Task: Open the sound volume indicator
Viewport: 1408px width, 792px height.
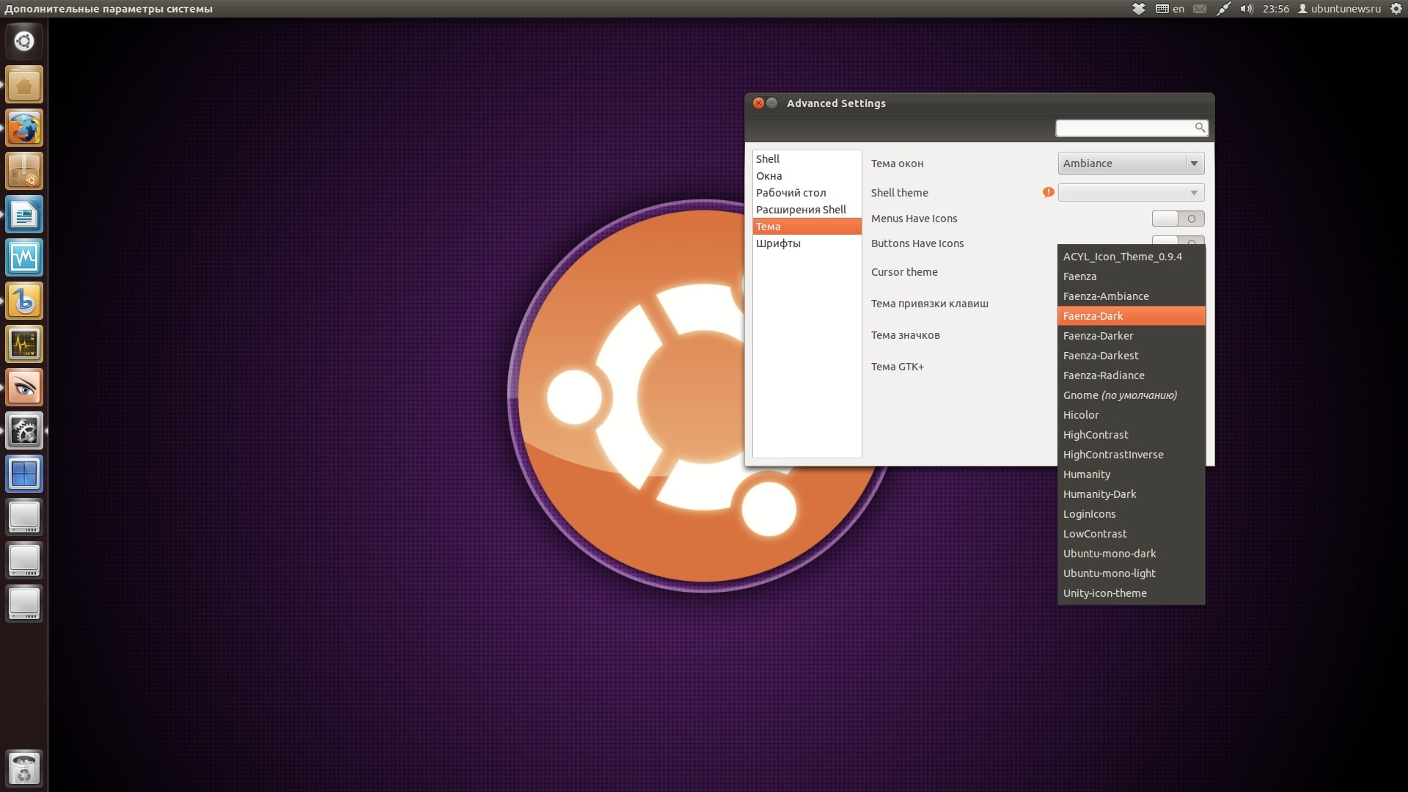Action: (x=1247, y=9)
